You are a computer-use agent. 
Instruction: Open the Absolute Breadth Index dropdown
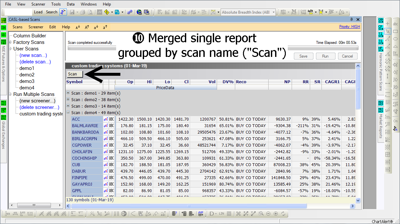(273, 12)
